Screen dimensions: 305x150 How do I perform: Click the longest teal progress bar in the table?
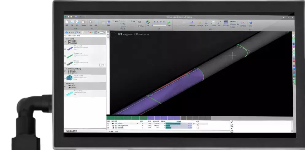(x=173, y=123)
